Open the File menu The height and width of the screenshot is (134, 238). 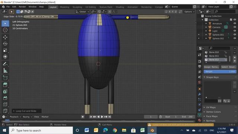(8, 7)
